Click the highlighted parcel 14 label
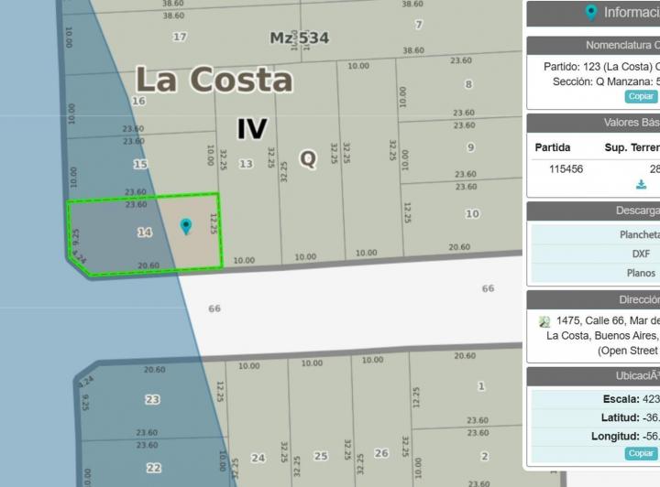This screenshot has width=660, height=487. coord(145,232)
